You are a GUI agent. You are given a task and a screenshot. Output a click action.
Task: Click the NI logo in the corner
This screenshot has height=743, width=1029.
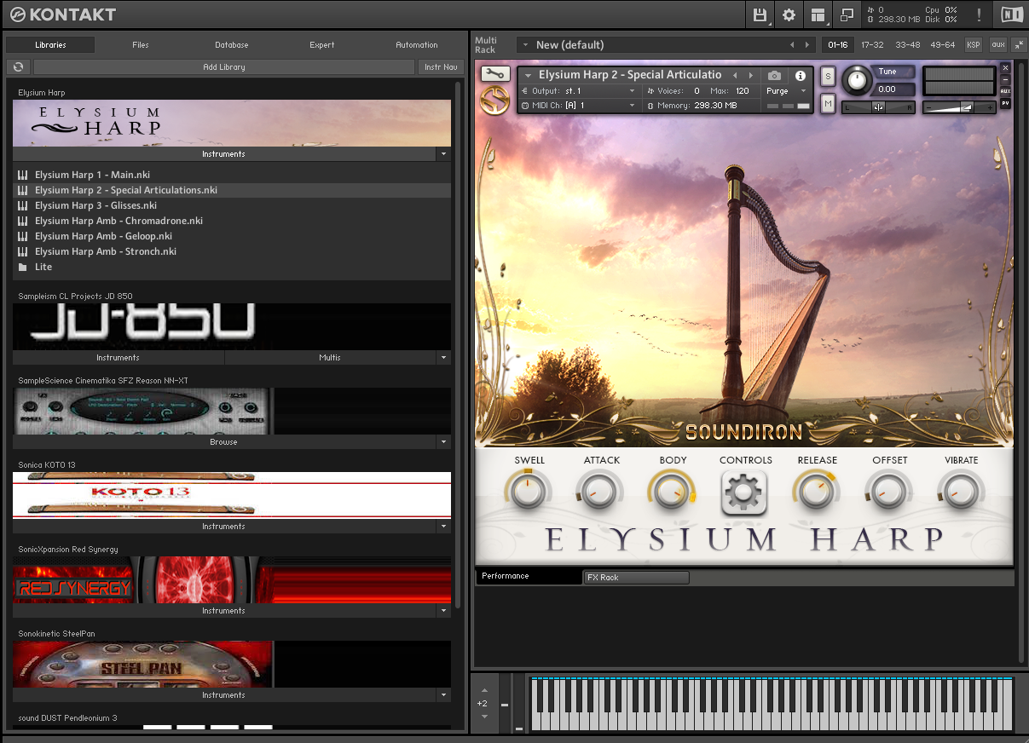point(1011,14)
